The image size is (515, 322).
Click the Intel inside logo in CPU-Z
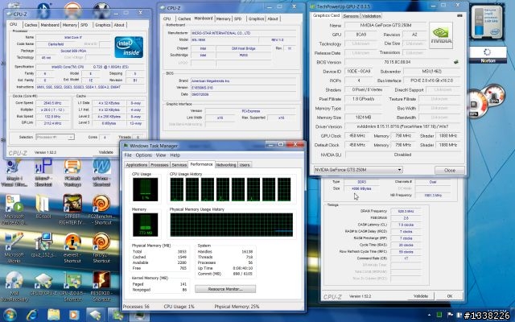tap(129, 47)
